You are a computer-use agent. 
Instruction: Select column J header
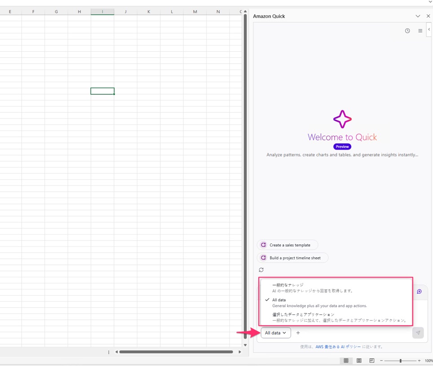[x=126, y=12]
